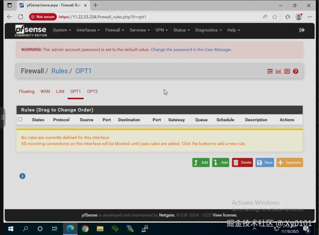This screenshot has height=235, width=319.
Task: Open Cortana circle on taskbar
Action: click(40, 229)
